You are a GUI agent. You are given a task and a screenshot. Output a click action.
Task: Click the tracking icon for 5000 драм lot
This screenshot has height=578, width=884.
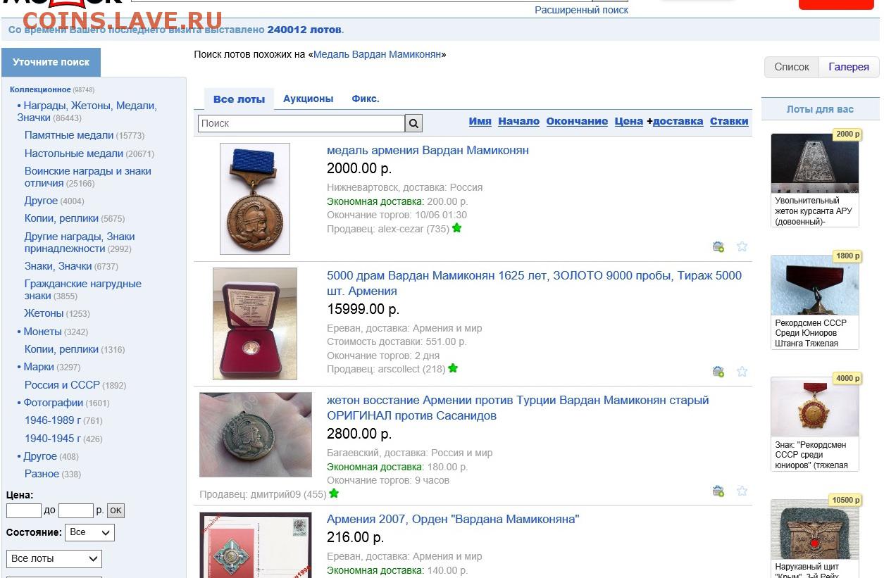coord(718,372)
